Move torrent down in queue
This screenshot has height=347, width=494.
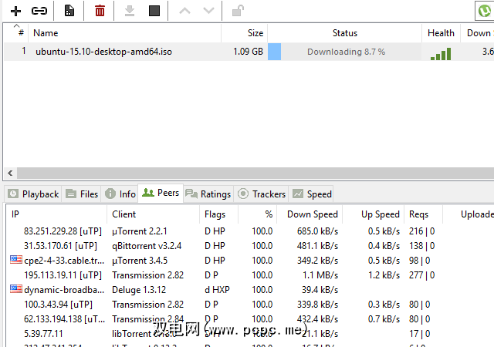(208, 11)
